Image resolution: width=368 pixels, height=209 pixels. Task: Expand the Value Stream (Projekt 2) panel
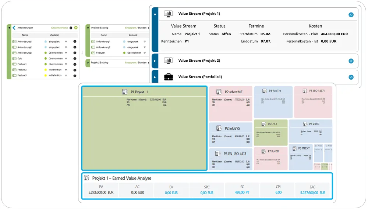(155, 61)
